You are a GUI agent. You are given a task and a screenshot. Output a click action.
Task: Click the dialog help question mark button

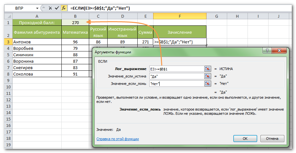(267, 50)
